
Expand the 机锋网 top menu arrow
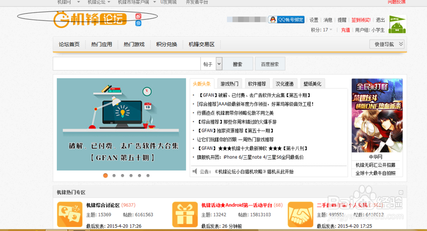tap(79, 2)
